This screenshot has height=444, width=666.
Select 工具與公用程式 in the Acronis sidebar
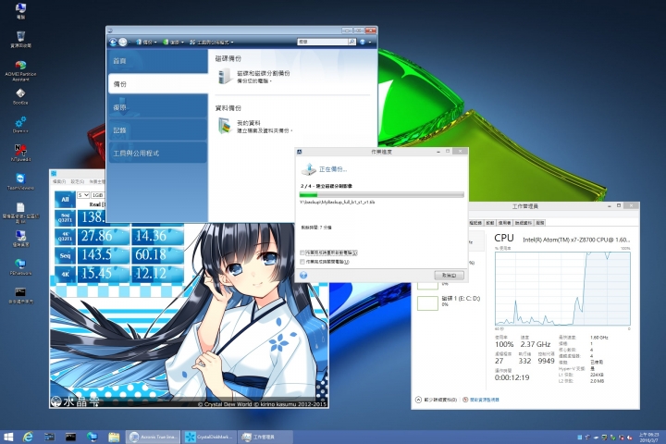[x=157, y=153]
